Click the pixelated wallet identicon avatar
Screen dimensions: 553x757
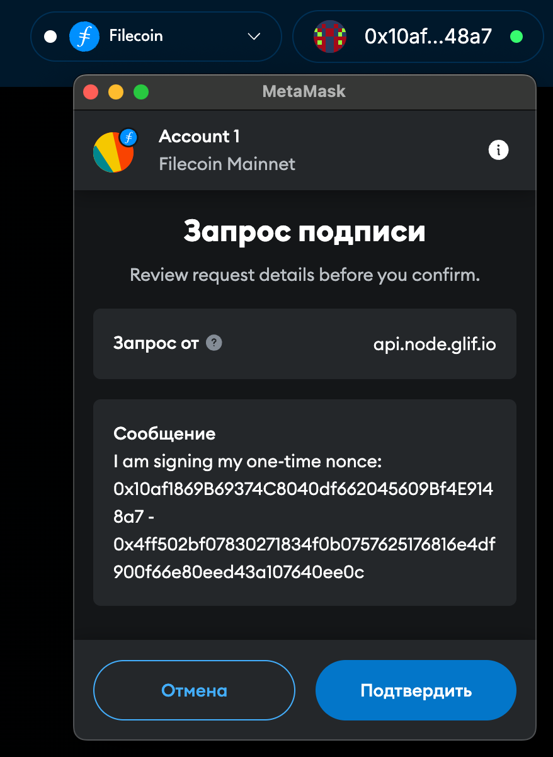click(x=330, y=37)
